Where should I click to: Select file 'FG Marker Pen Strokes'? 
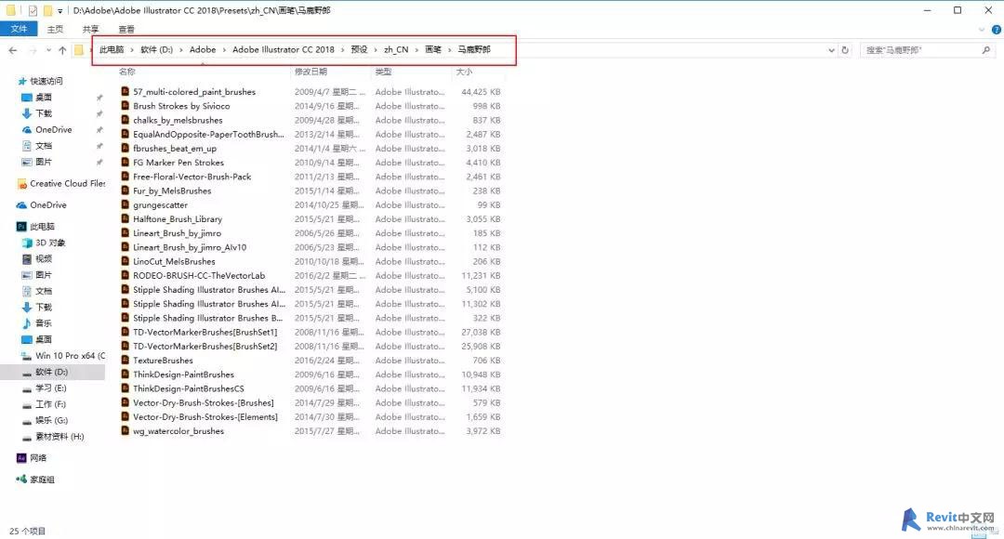pyautogui.click(x=178, y=163)
